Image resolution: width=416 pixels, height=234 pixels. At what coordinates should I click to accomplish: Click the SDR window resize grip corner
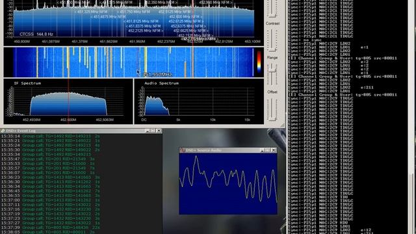click(283, 125)
